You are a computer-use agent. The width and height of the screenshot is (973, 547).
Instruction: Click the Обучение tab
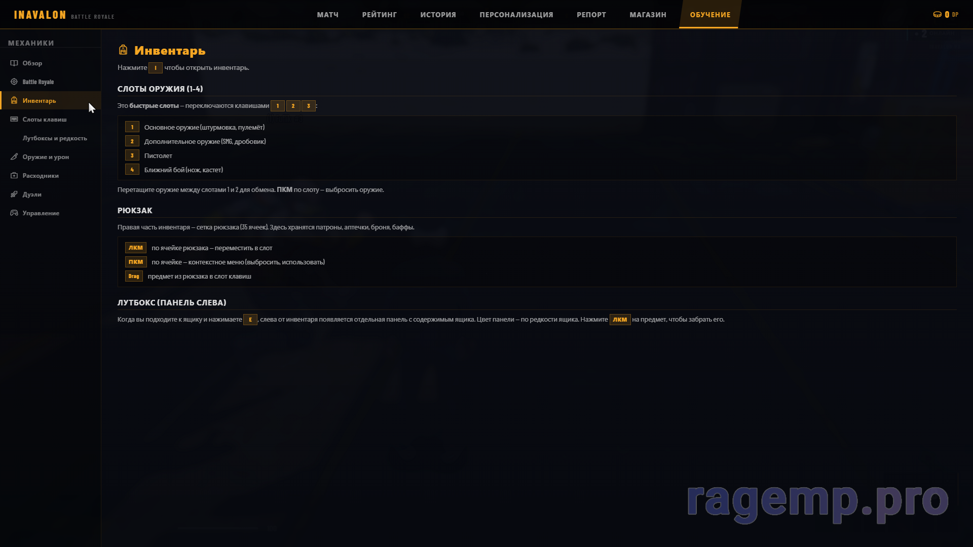710,15
